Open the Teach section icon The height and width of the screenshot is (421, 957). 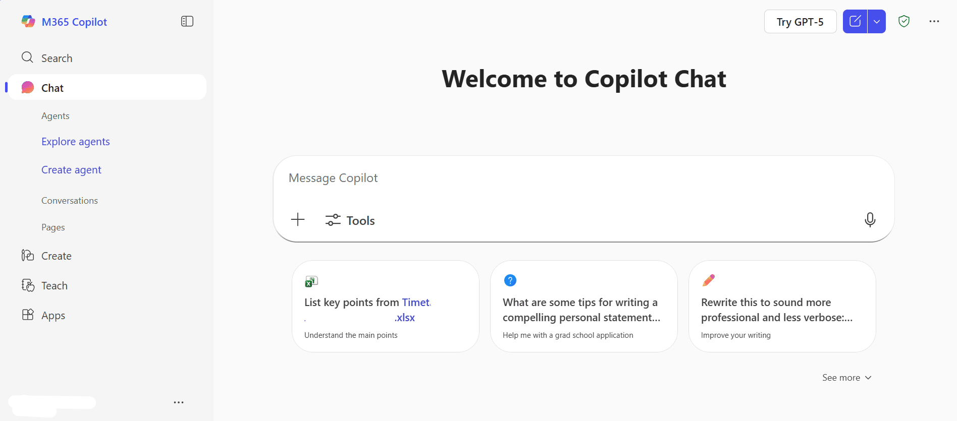coord(28,285)
